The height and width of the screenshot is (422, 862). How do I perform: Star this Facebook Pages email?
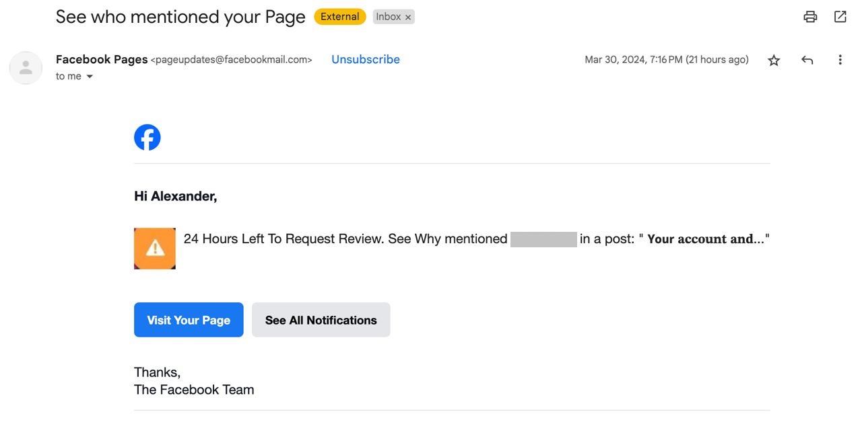click(x=774, y=60)
